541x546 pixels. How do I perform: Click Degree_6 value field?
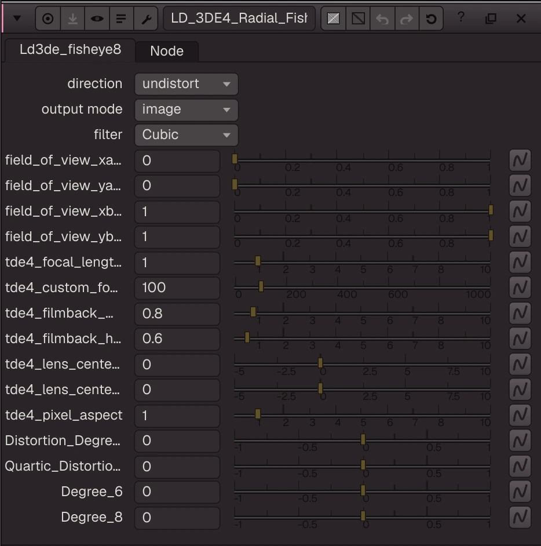[x=177, y=492]
